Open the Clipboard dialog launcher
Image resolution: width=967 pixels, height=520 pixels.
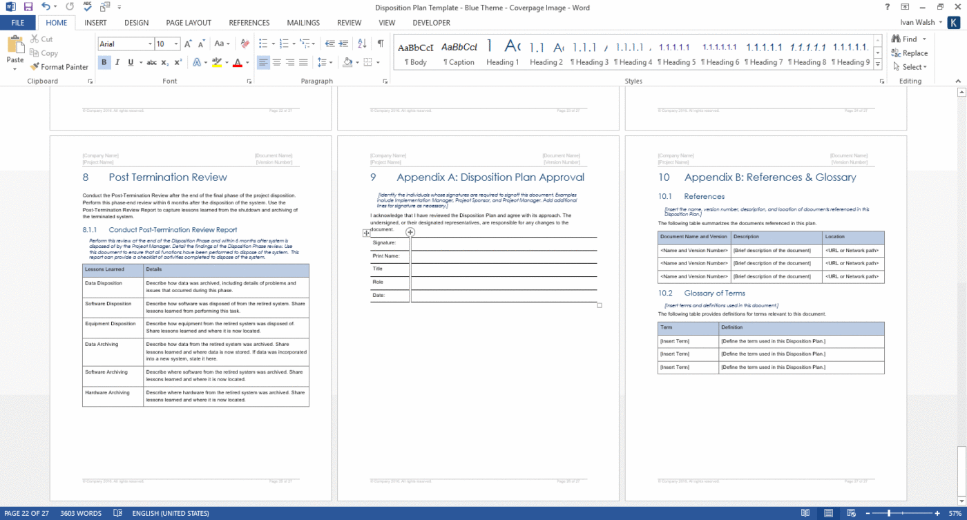point(90,81)
